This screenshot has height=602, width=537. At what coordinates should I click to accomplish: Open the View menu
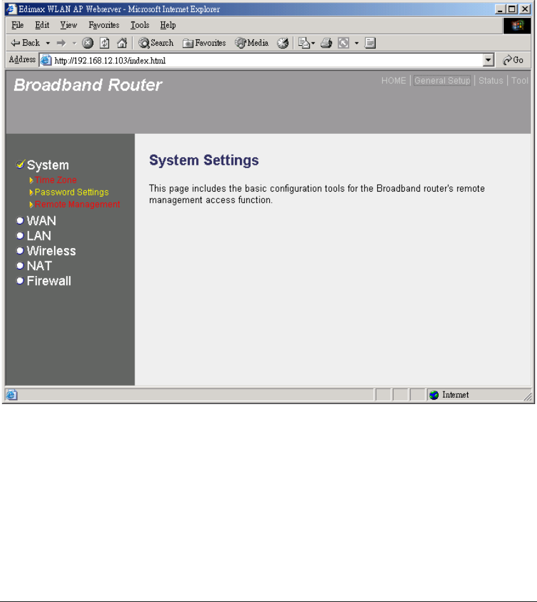69,25
